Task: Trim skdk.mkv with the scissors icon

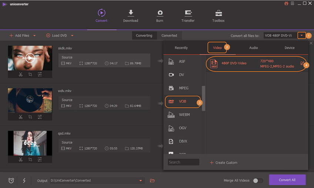Action: tap(21, 74)
